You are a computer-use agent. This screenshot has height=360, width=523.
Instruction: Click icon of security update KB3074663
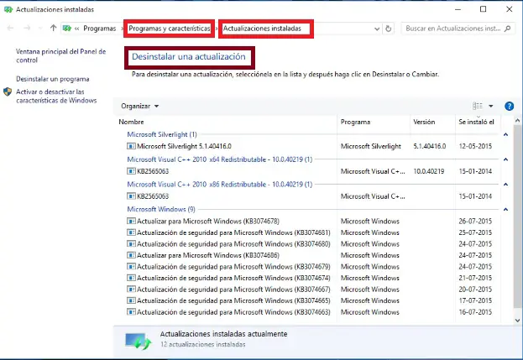point(131,312)
